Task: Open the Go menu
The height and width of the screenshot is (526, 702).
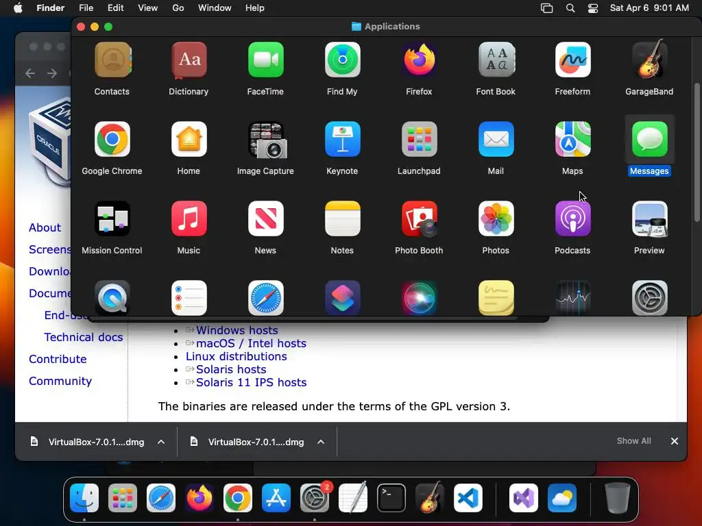Action: coord(178,8)
